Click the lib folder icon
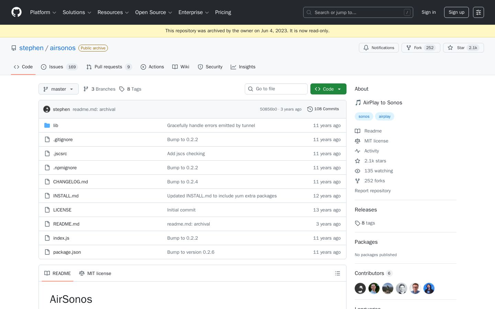This screenshot has height=309, width=495. pyautogui.click(x=47, y=125)
